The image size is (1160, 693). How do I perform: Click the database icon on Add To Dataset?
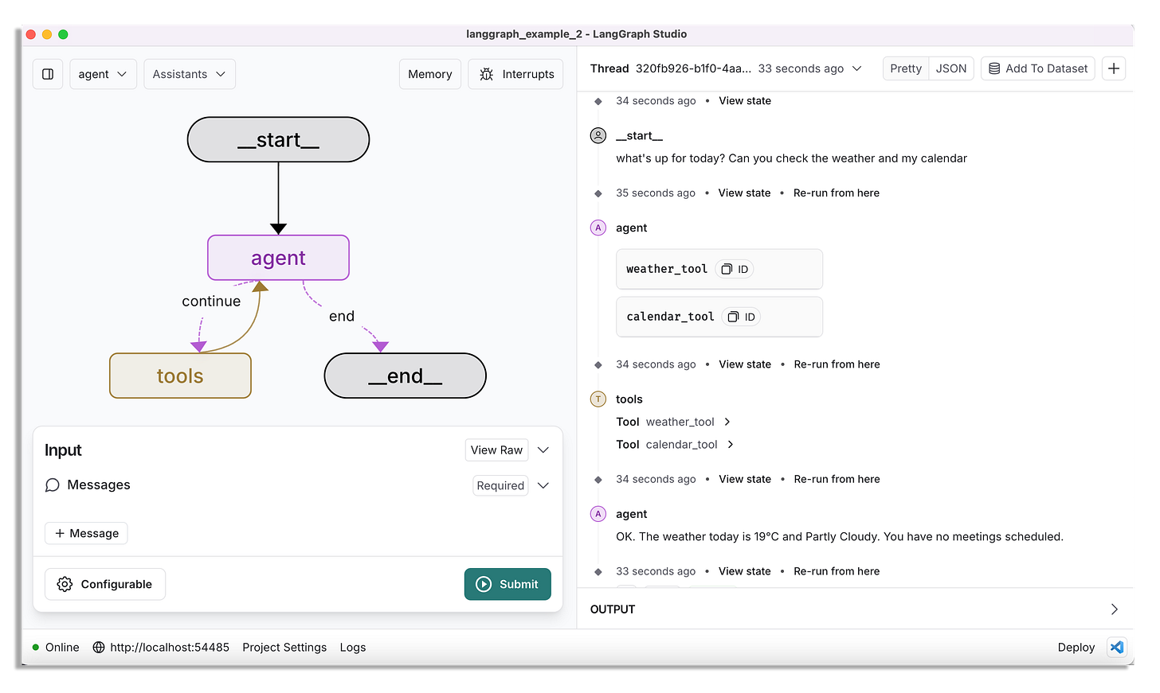pos(993,68)
